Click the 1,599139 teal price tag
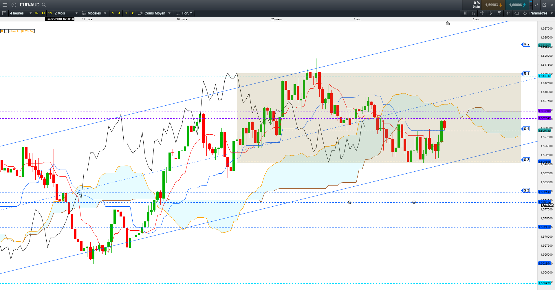This screenshot has width=555, height=290. point(545,131)
